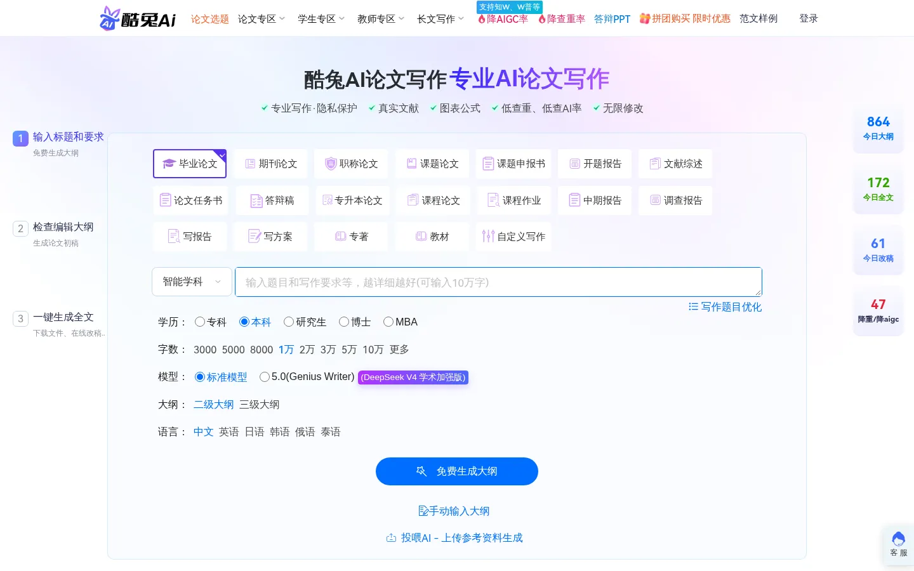The image size is (914, 571).
Task: Open the 范文样例 nav item
Action: coord(758,19)
